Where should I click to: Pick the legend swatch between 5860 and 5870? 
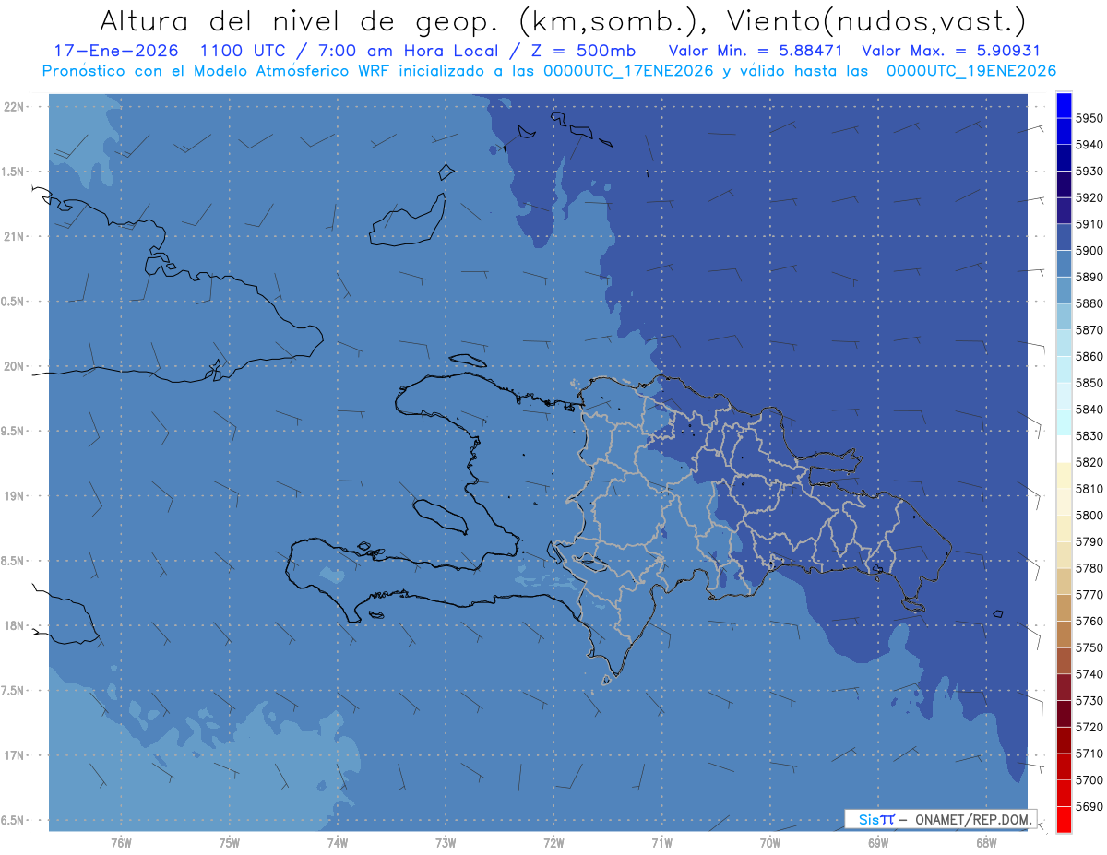[x=1064, y=343]
